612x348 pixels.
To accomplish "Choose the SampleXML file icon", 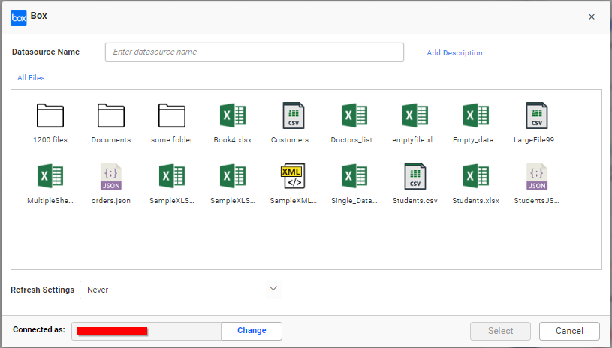I will [294, 177].
